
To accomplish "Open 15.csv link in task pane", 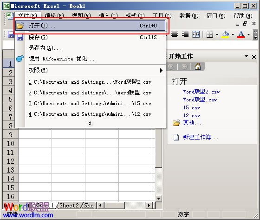I will pos(191,107).
